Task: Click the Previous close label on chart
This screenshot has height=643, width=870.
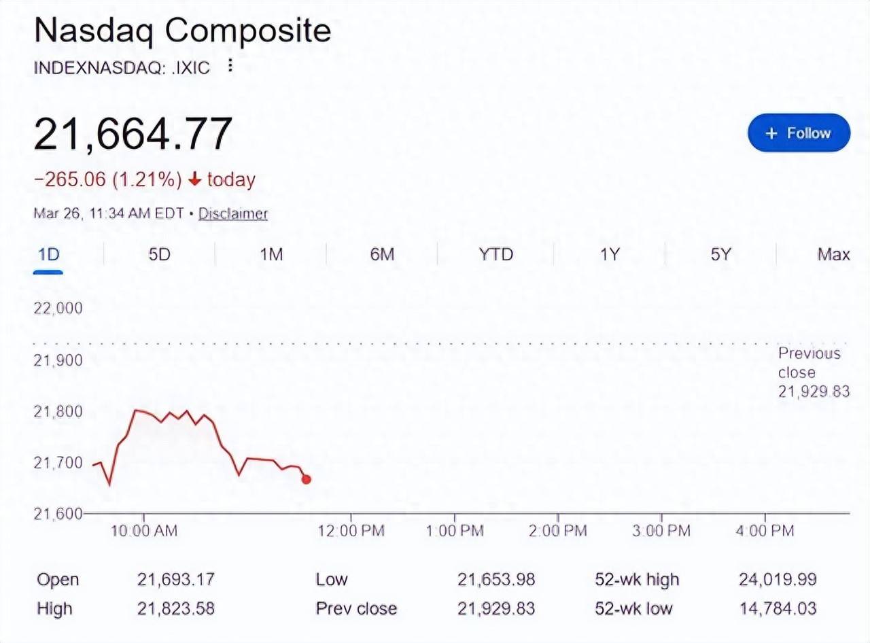Action: click(x=809, y=363)
